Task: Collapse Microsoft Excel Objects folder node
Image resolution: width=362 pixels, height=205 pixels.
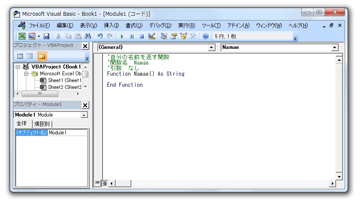Action: pyautogui.click(x=26, y=74)
